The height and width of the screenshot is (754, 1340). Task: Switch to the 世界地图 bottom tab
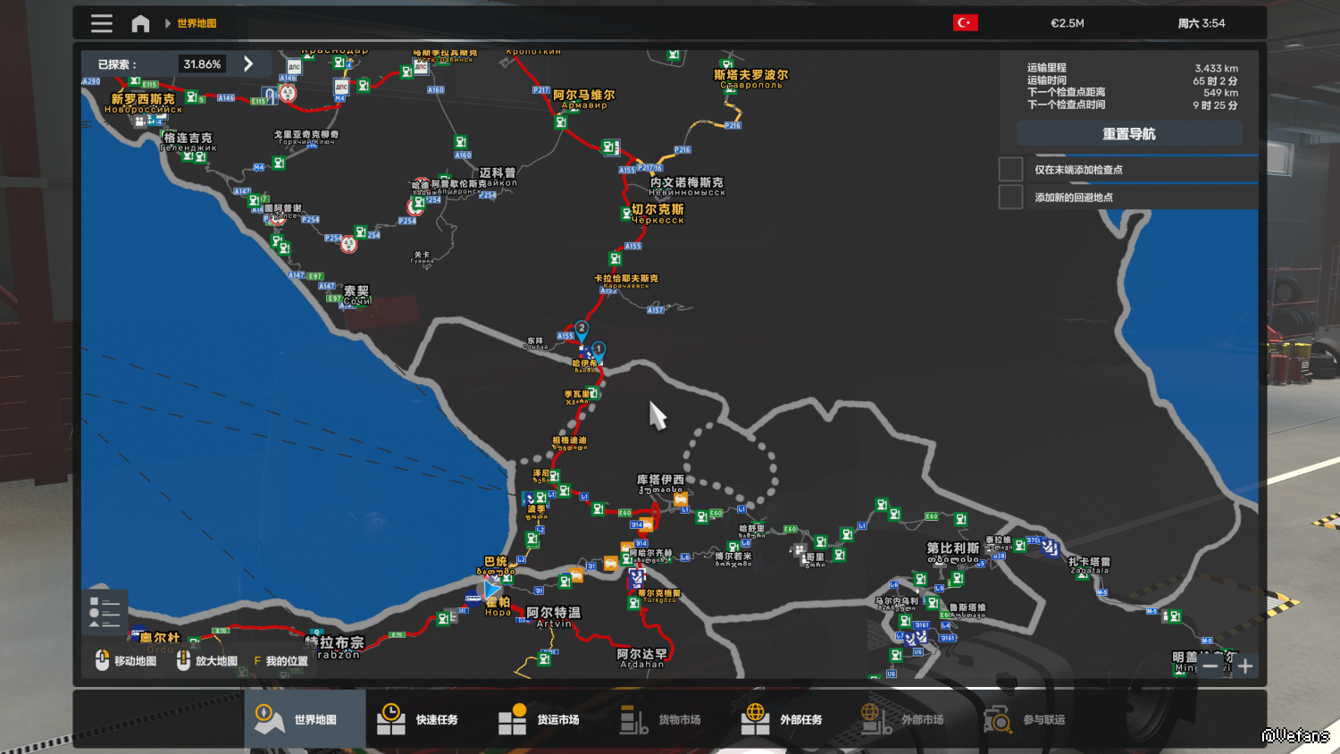coord(305,719)
